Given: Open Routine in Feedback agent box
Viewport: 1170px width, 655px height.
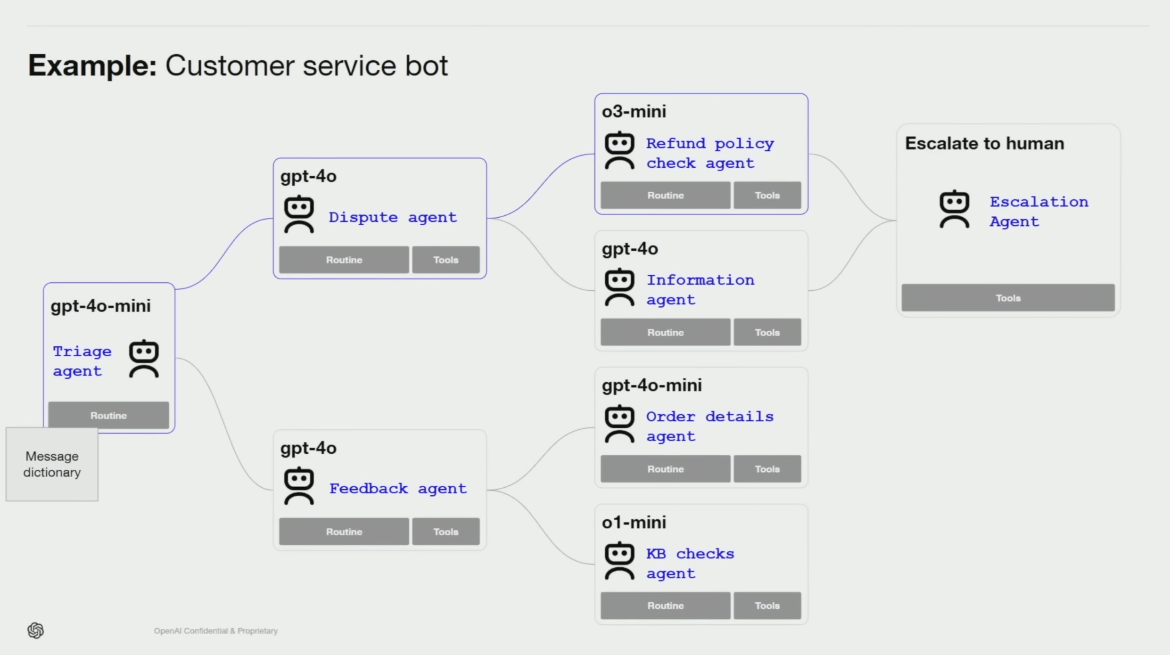Looking at the screenshot, I should click(x=344, y=532).
